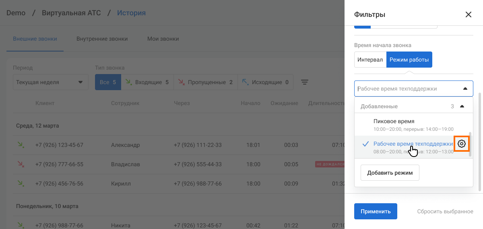Click Сбросить выбранное link

pyautogui.click(x=445, y=211)
